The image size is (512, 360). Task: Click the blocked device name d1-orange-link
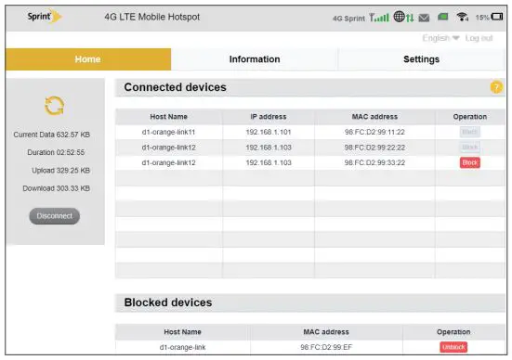182,347
